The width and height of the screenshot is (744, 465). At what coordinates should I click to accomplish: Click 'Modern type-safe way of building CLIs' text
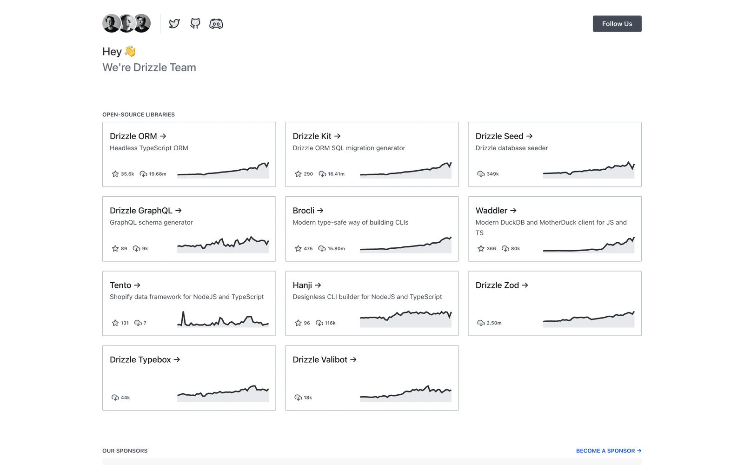coord(351,222)
